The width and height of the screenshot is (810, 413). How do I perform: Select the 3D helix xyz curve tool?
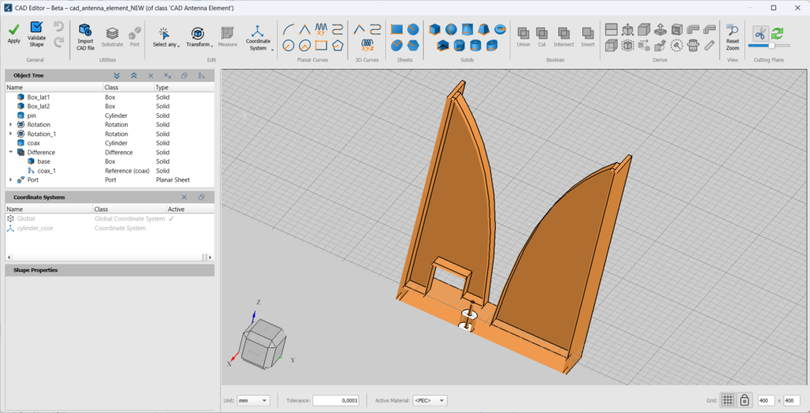367,45
